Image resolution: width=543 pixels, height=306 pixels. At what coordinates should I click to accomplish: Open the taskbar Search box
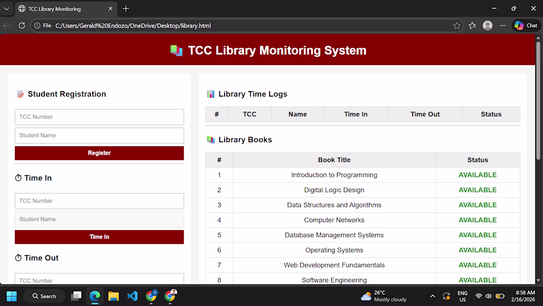(x=44, y=296)
